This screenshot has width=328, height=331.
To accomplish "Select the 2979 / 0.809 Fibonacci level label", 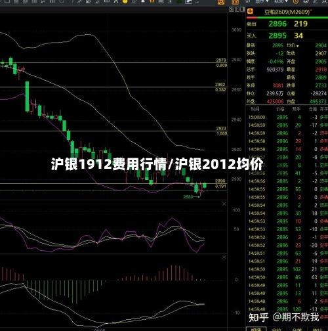I will point(221,62).
